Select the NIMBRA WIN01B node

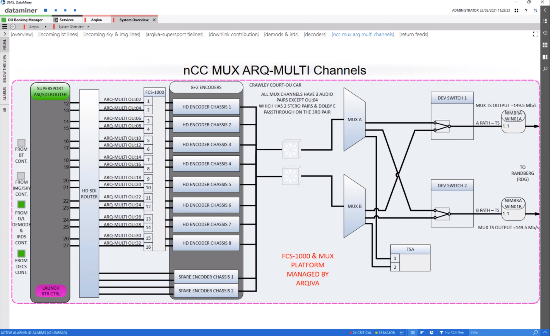(513, 209)
